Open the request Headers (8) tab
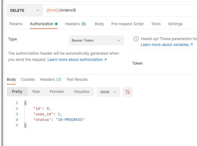 point(76,24)
